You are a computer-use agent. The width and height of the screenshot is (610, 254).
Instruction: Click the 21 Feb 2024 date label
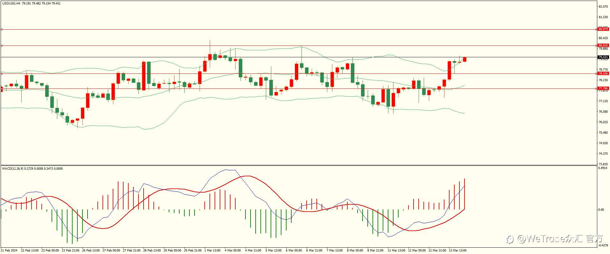(10, 250)
